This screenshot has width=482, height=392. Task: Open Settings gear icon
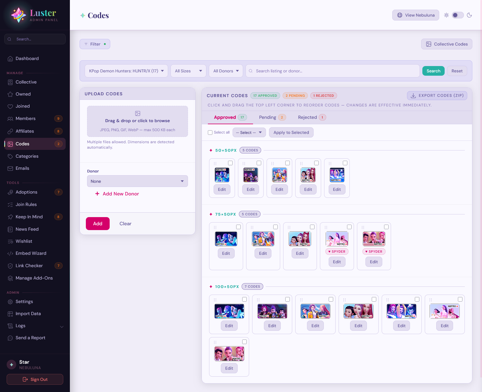point(10,302)
